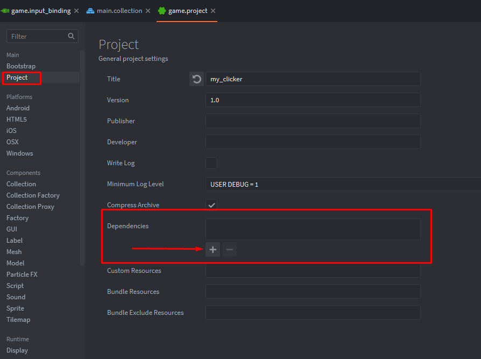Click the Custom Resources input field
Screen dimensions: 481x359
[x=313, y=271]
